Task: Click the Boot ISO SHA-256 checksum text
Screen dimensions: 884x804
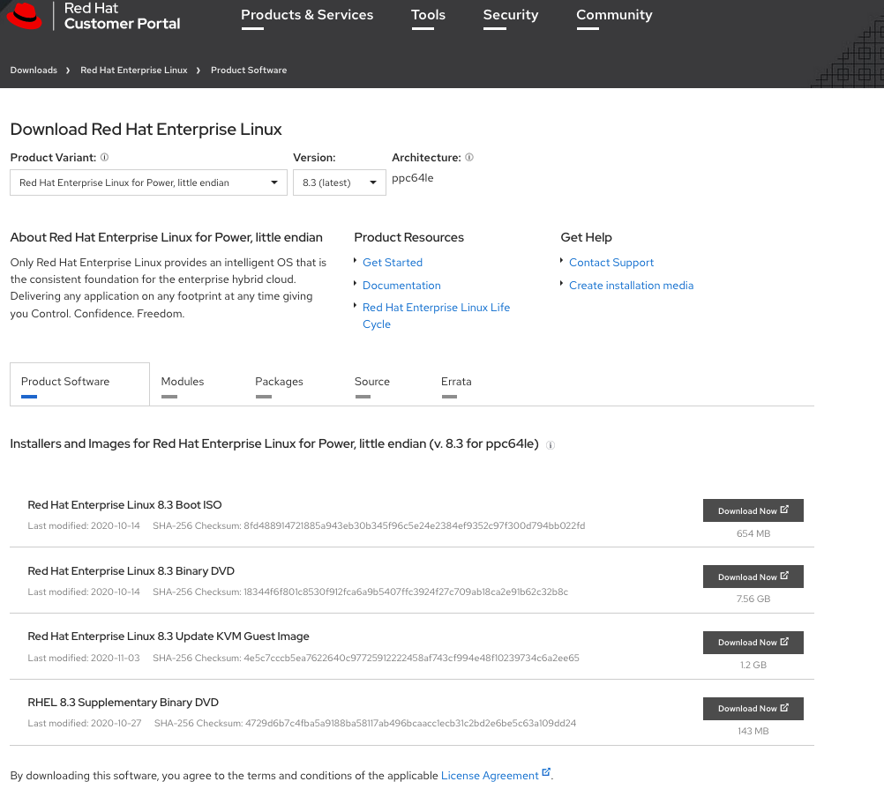Action: (369, 525)
